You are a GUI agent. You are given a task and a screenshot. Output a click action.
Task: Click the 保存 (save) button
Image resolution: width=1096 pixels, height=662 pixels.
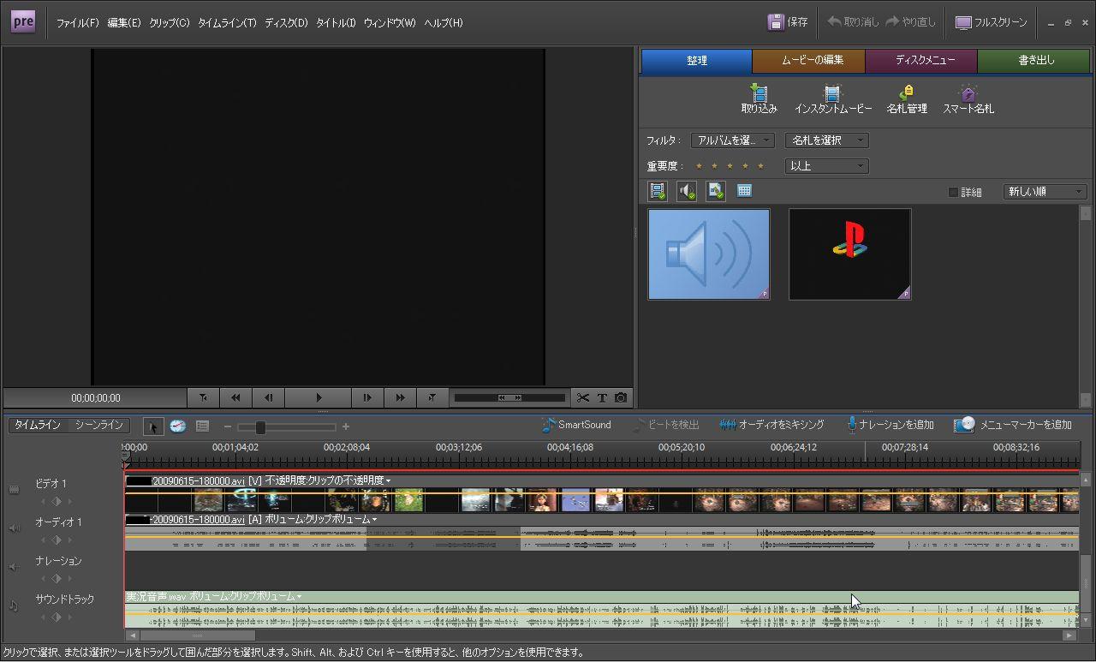788,22
